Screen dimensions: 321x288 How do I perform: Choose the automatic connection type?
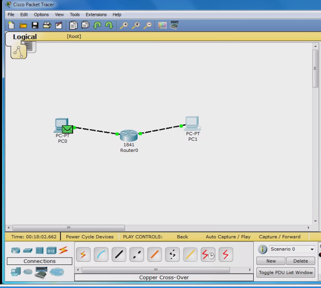tap(83, 255)
